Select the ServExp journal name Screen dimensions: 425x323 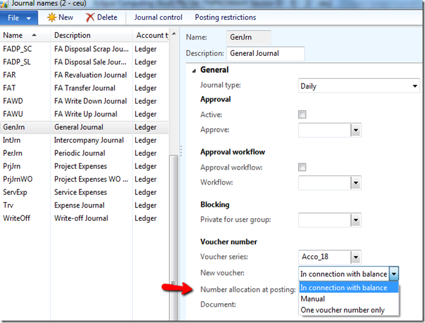(x=15, y=192)
